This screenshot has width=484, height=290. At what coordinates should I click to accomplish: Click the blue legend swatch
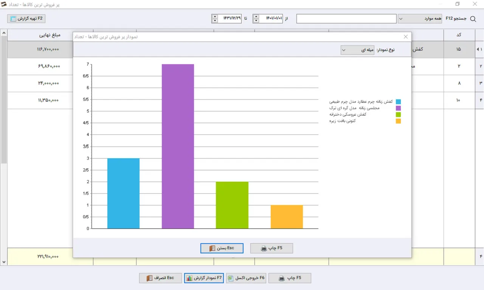pos(398,102)
